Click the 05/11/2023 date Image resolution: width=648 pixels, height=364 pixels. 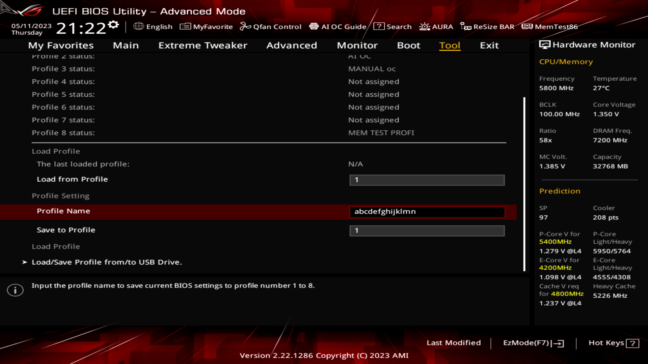coord(31,26)
